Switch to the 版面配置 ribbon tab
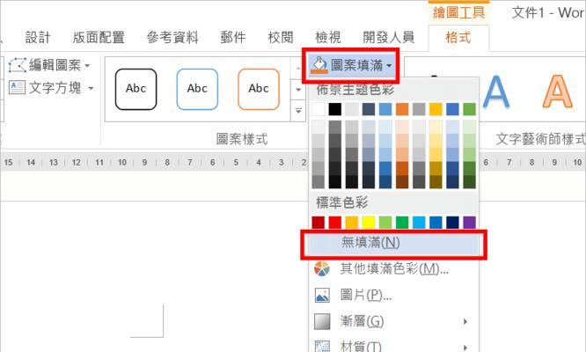 [x=99, y=37]
